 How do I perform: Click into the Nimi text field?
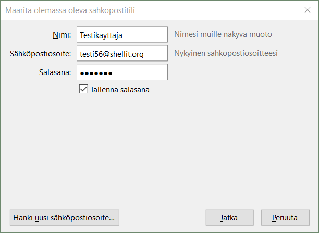122,34
